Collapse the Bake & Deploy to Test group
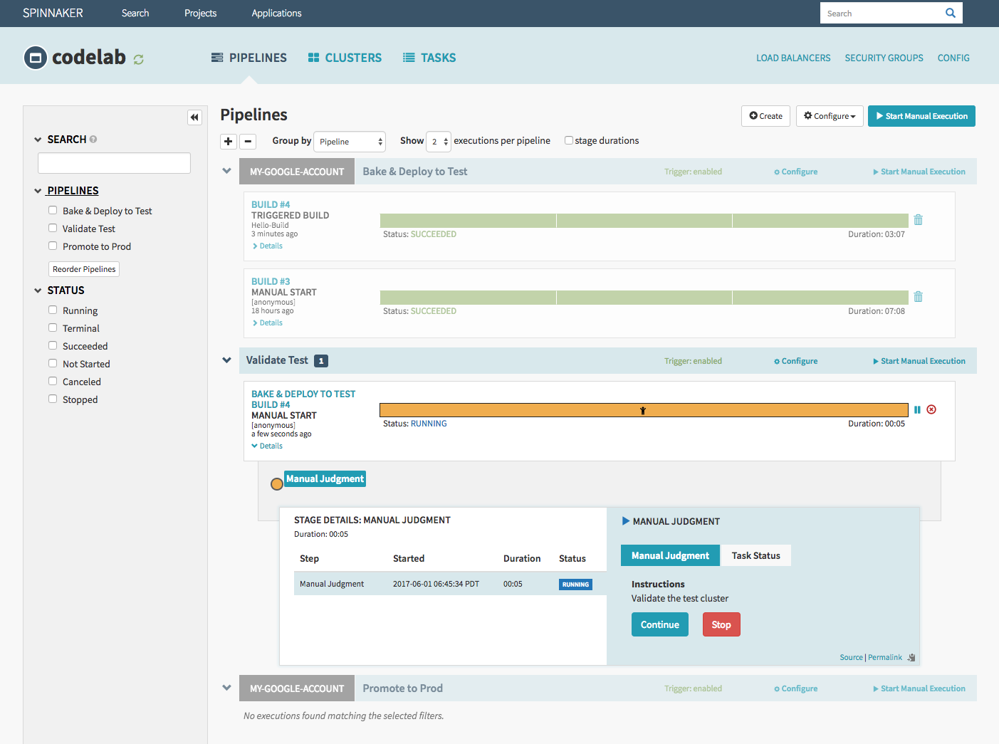 tap(226, 171)
